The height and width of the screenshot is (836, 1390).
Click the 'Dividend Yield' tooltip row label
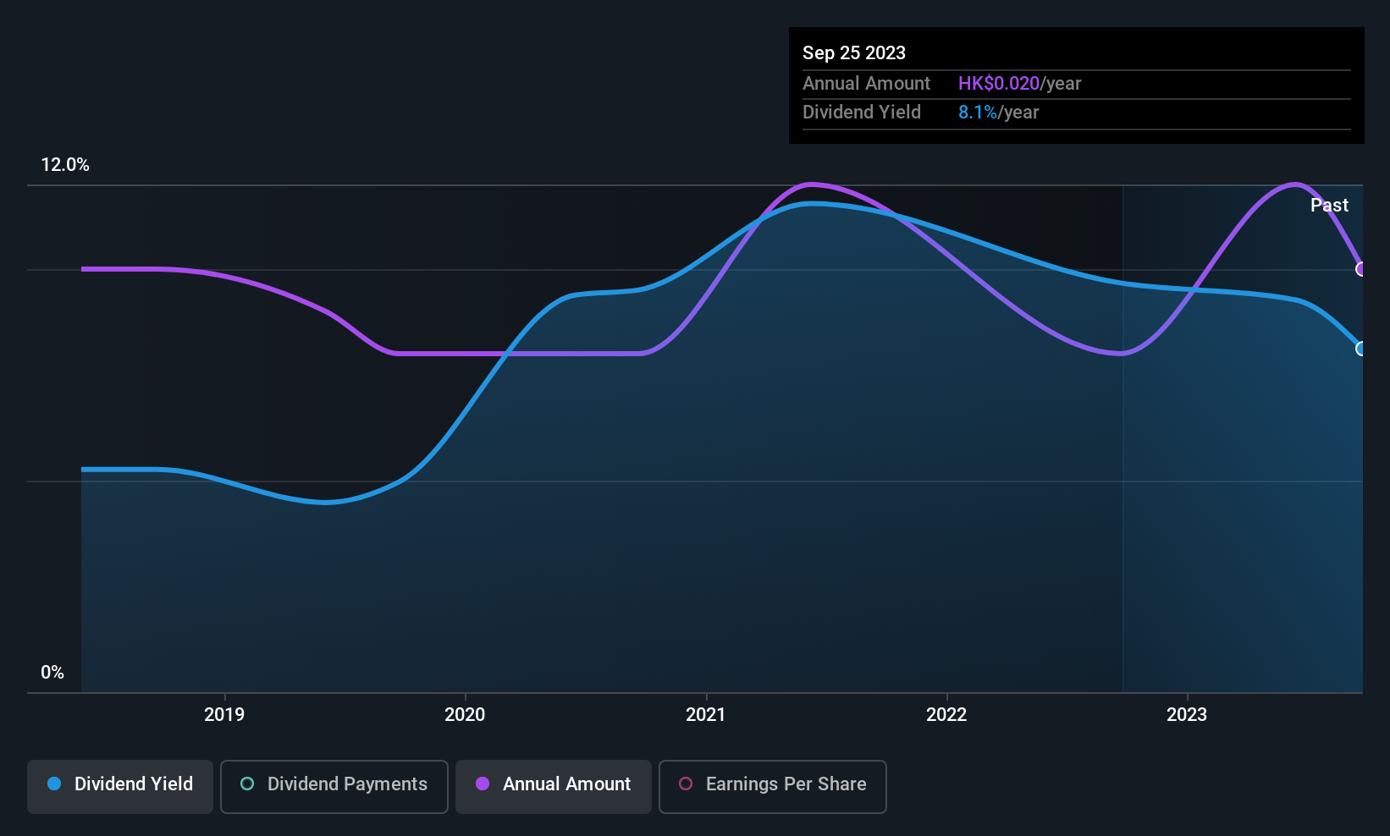click(861, 112)
